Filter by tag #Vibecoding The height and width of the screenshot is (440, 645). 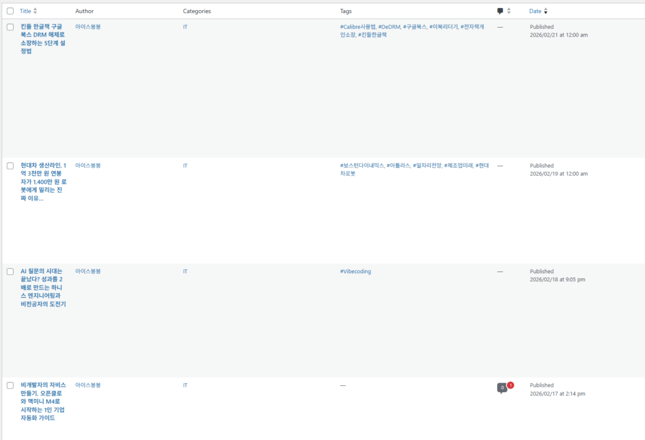[x=355, y=271]
